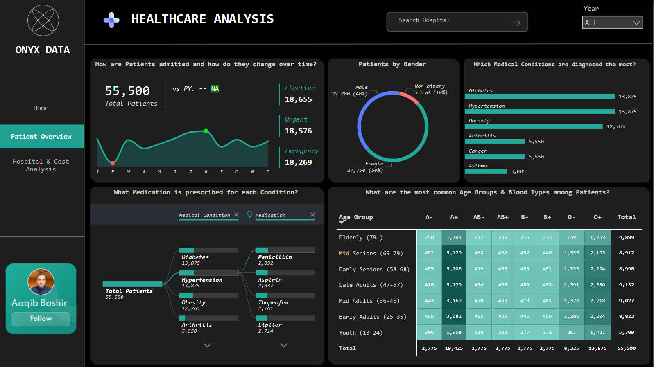Go to Home page
This screenshot has height=367, width=654.
pos(41,108)
